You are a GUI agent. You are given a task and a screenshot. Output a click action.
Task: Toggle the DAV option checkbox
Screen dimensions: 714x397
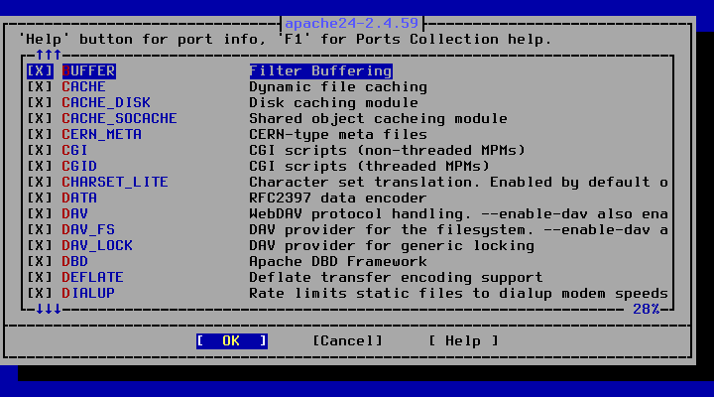tap(40, 213)
